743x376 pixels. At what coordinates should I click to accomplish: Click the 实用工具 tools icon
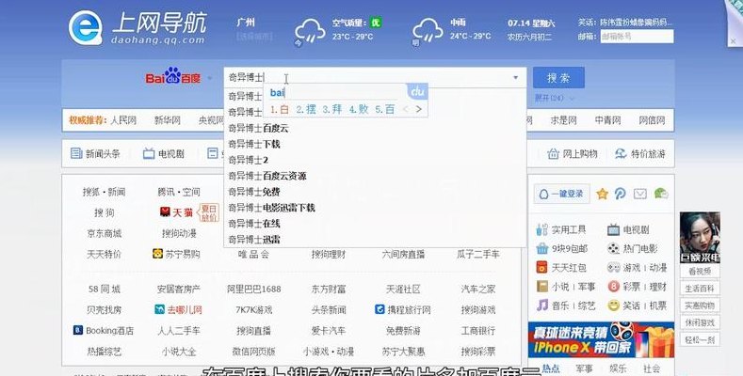[542, 230]
